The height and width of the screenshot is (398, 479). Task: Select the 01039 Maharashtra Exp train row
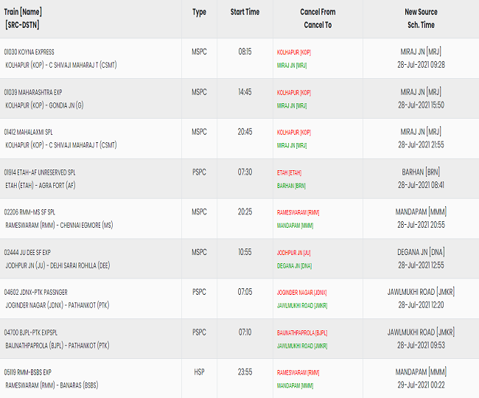(x=35, y=92)
